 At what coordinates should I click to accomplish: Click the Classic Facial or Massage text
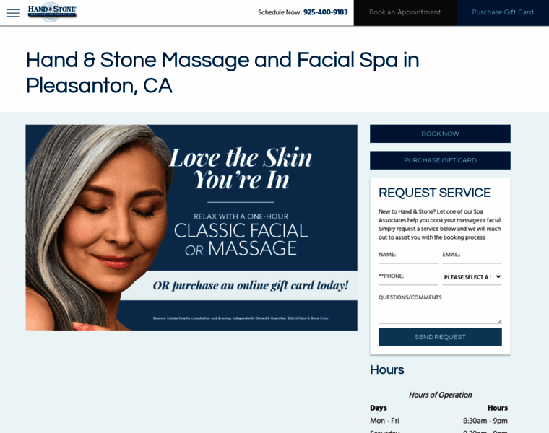(x=241, y=240)
